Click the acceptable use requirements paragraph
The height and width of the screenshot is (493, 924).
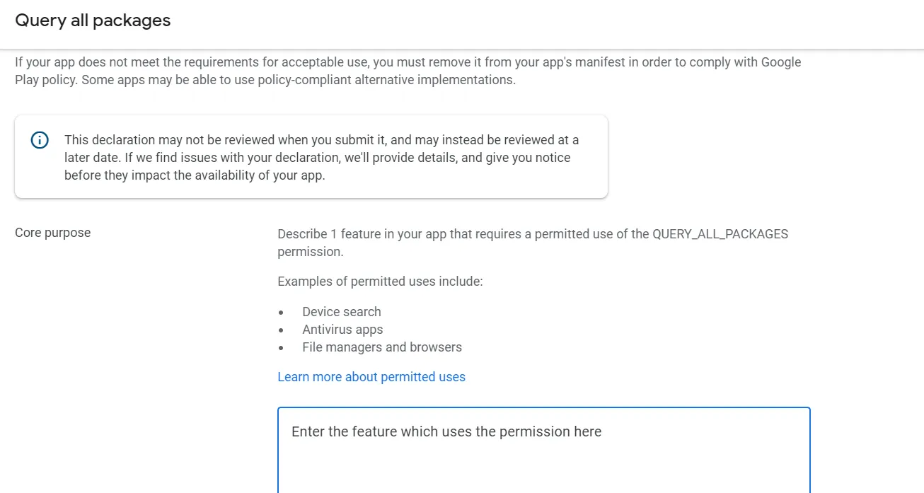point(408,62)
